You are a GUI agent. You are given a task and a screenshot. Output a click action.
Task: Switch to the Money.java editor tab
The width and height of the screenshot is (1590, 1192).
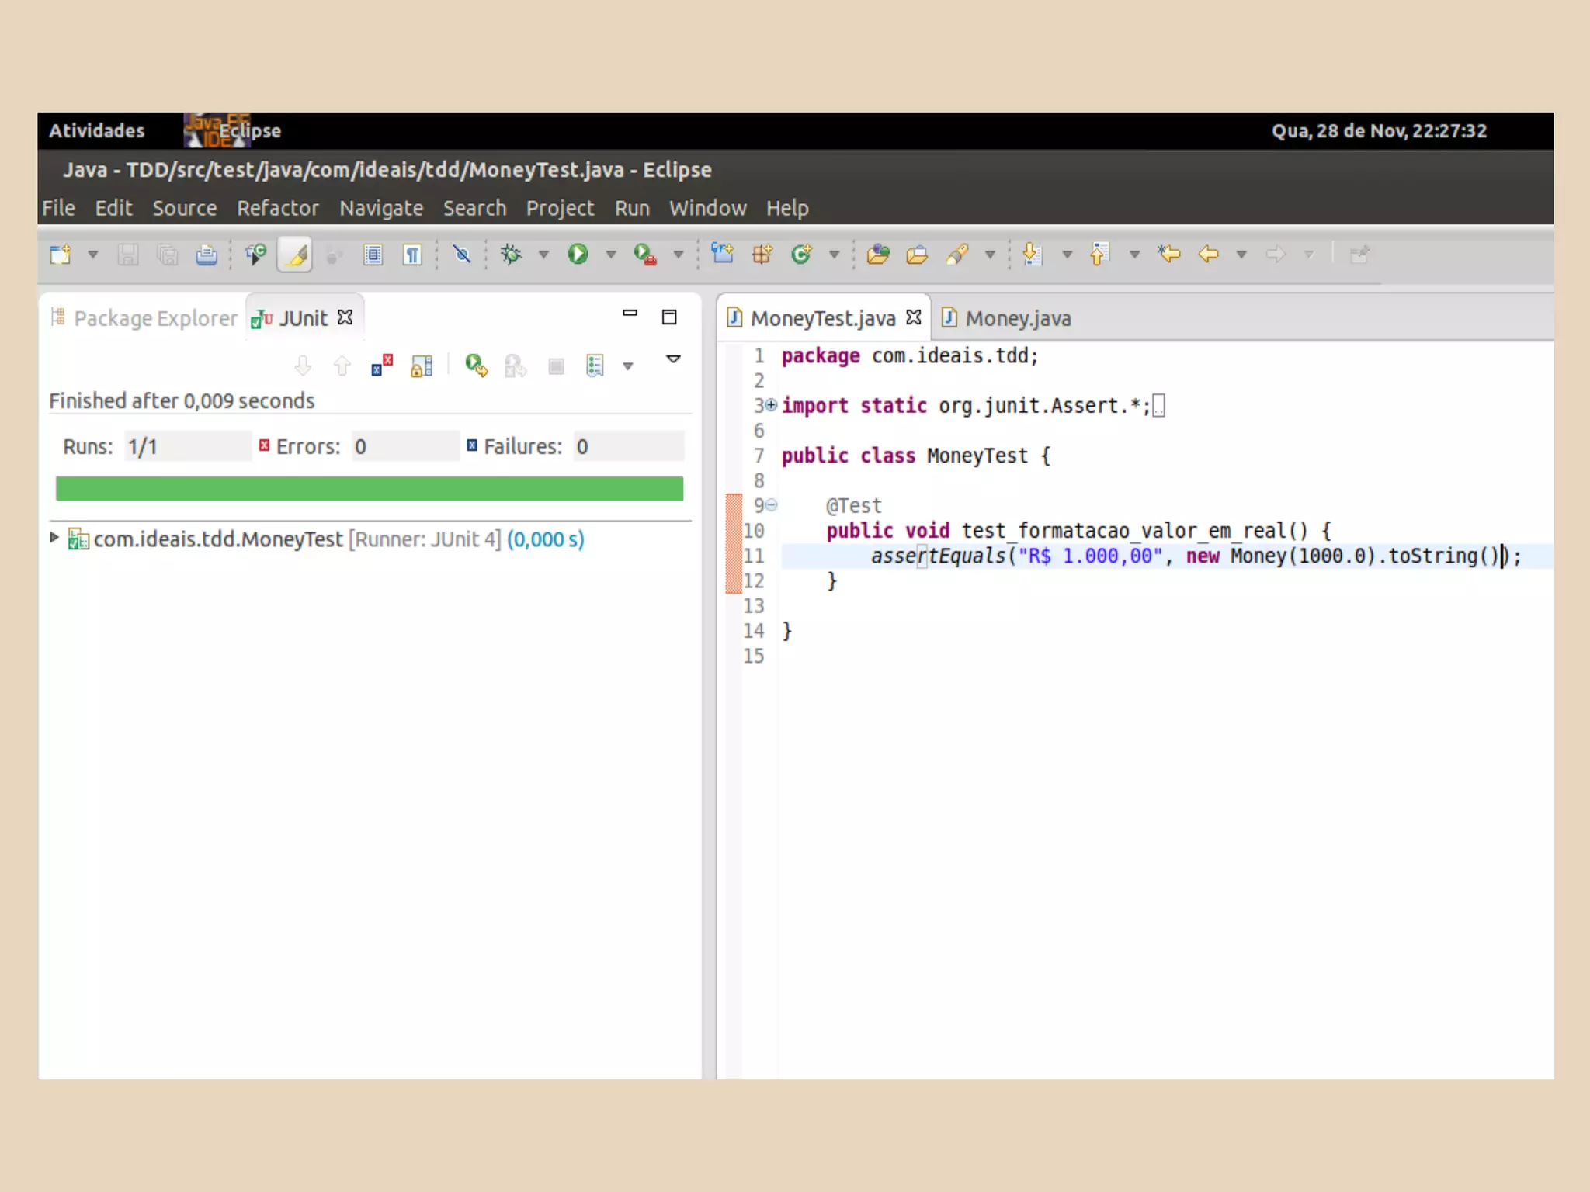coord(1017,318)
